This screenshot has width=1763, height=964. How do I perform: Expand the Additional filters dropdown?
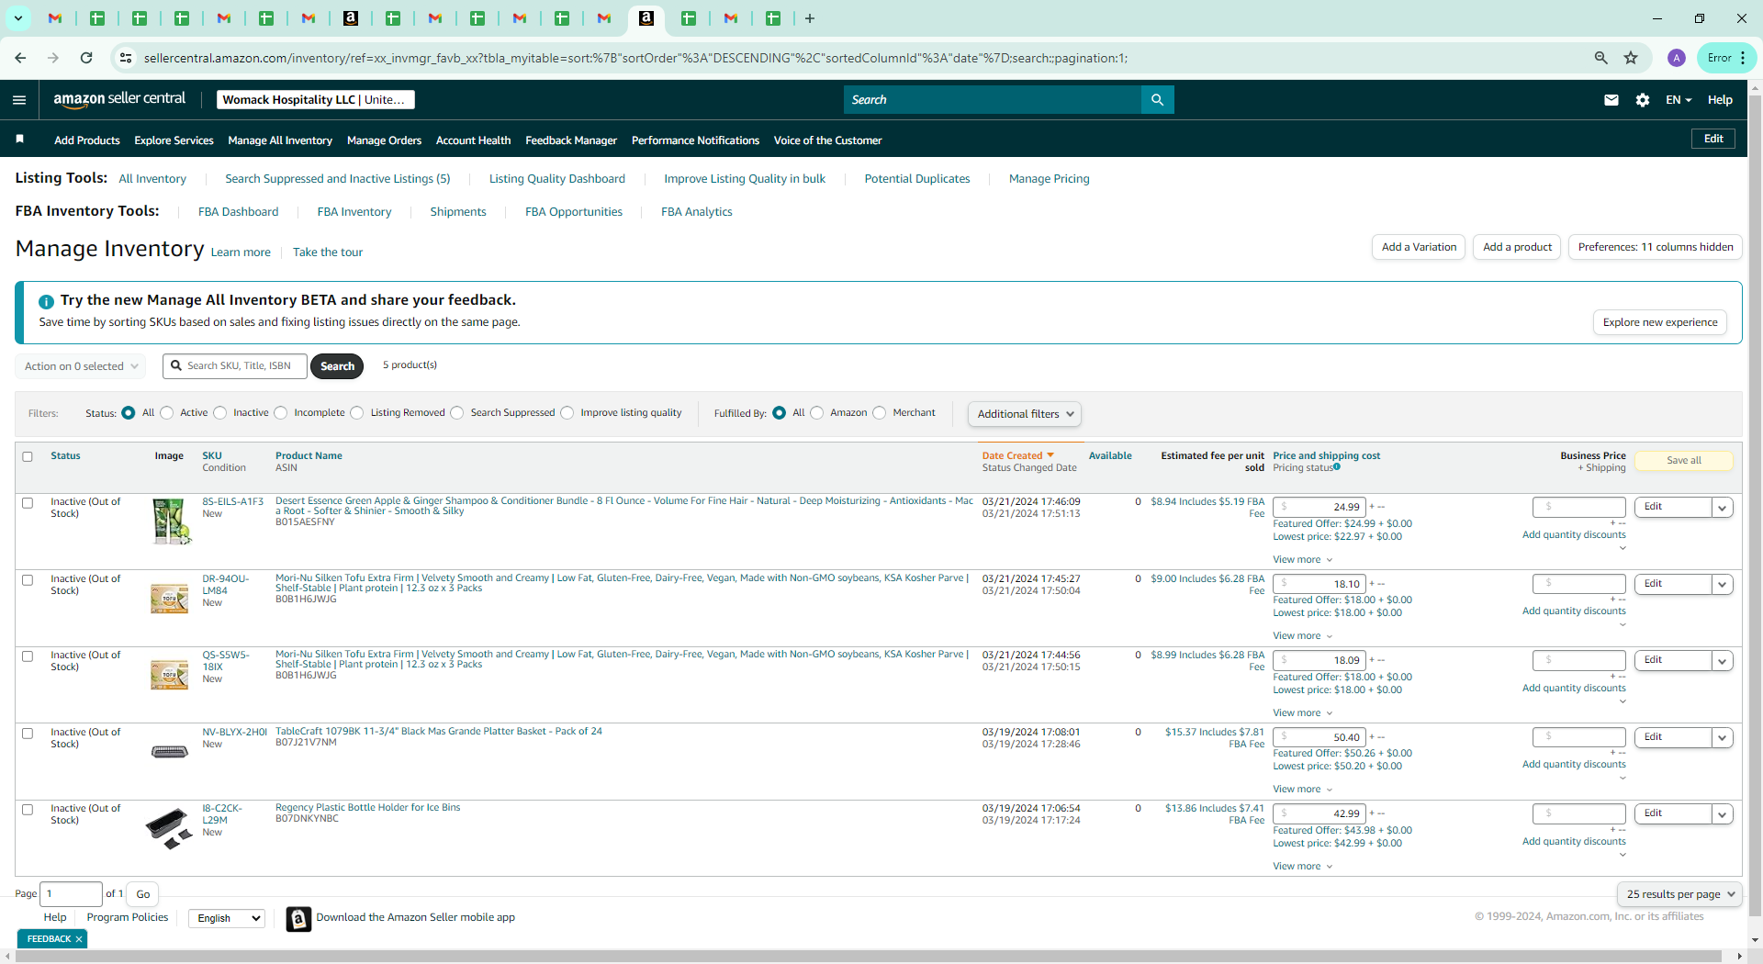(x=1024, y=414)
